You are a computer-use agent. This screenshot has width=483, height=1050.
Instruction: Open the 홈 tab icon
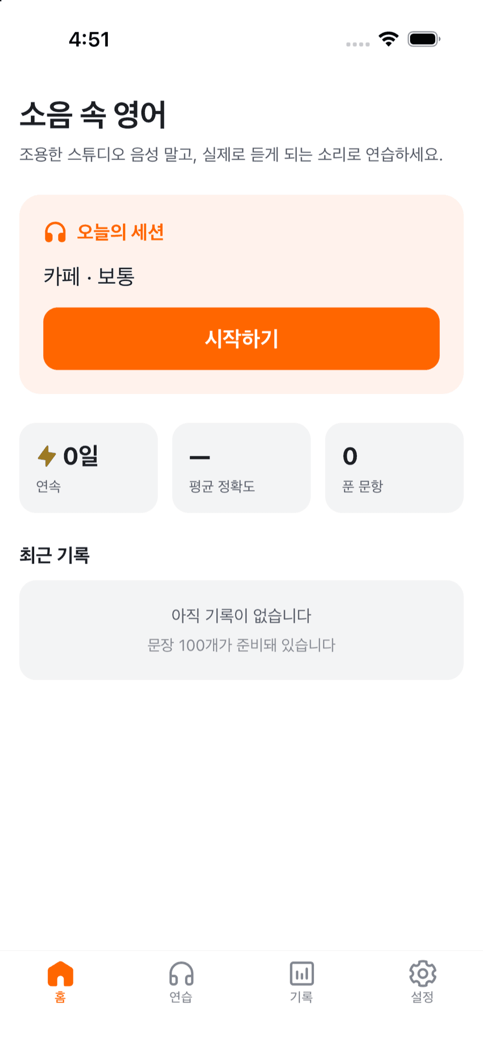click(60, 974)
